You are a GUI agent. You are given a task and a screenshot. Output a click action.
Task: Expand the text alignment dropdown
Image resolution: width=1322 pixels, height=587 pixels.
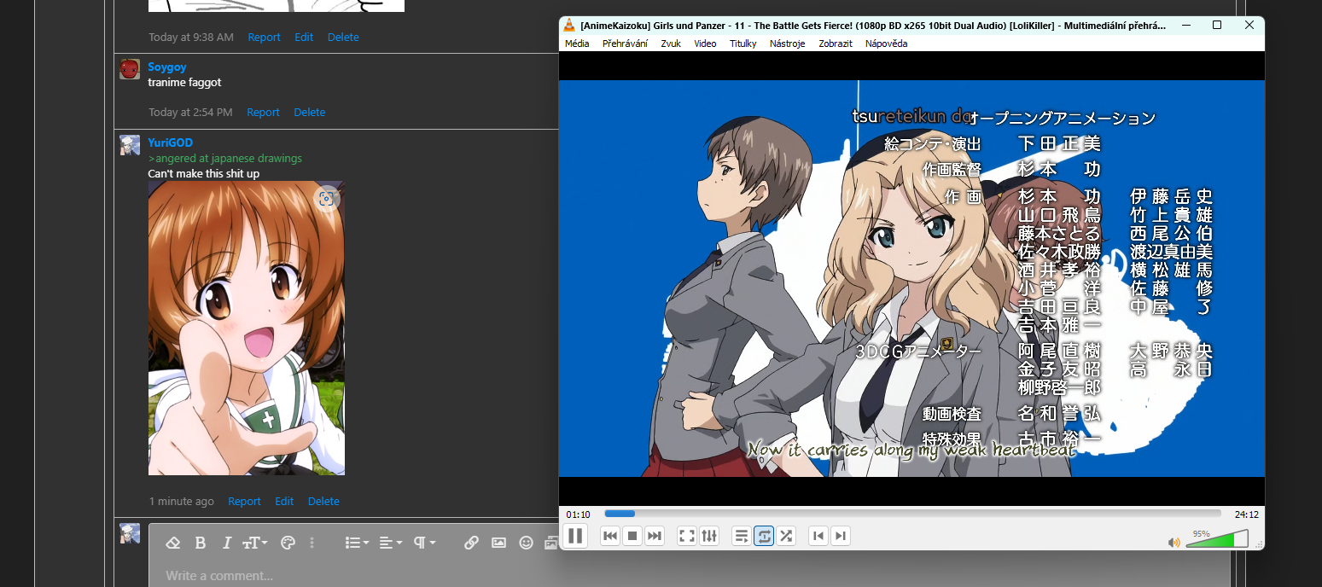(391, 543)
